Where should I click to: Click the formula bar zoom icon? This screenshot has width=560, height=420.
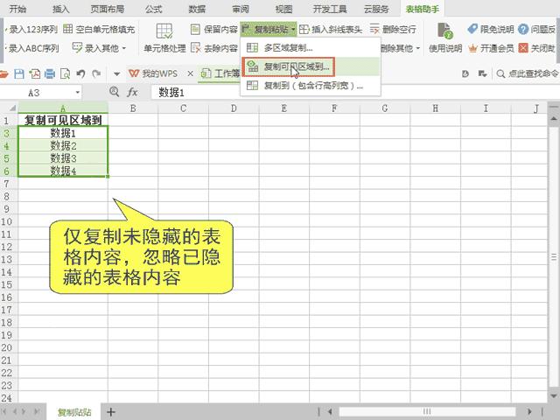coord(115,92)
